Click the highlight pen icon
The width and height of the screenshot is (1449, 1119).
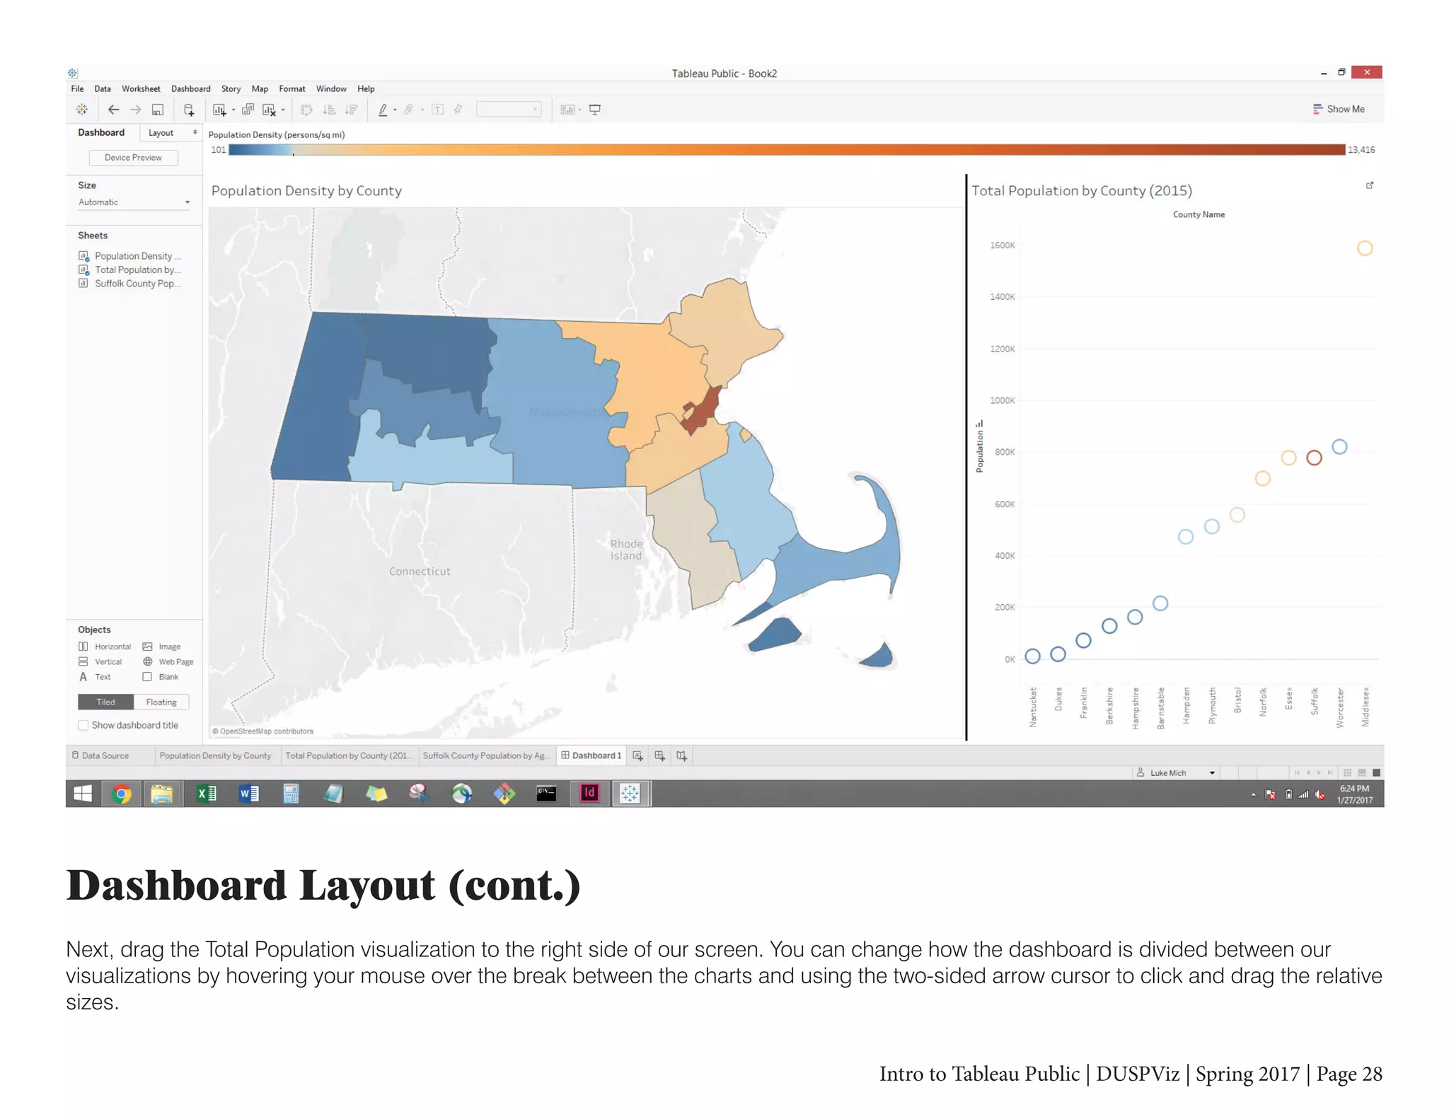tap(383, 110)
